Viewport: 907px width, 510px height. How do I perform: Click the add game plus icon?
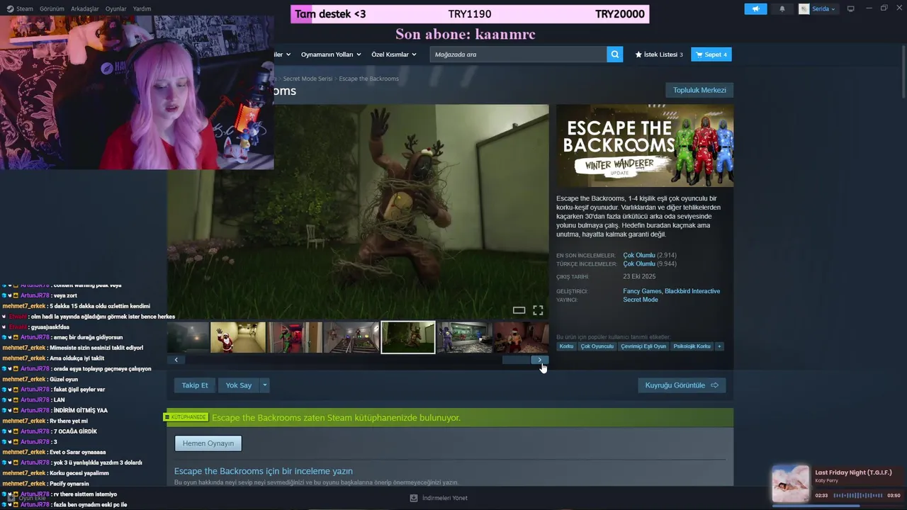pos(11,498)
